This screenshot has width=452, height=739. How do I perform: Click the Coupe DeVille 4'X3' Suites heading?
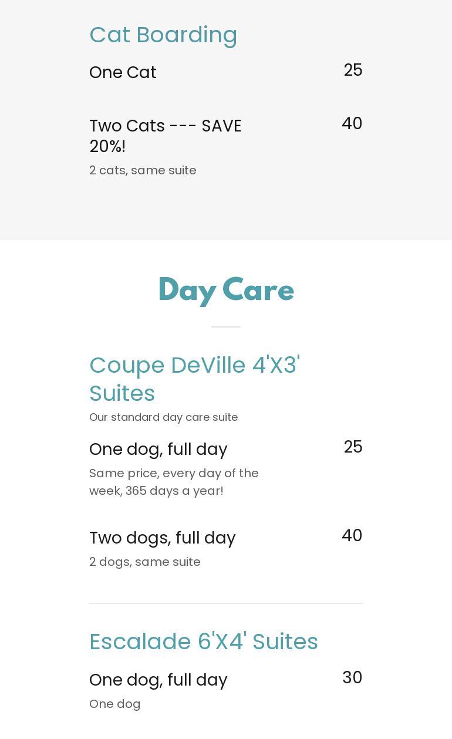pyautogui.click(x=194, y=379)
